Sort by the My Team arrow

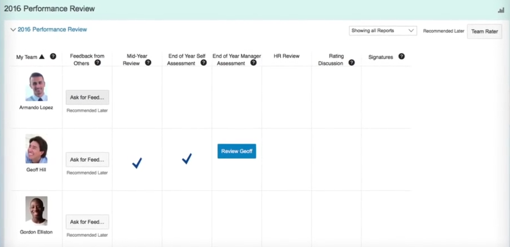[x=42, y=56]
